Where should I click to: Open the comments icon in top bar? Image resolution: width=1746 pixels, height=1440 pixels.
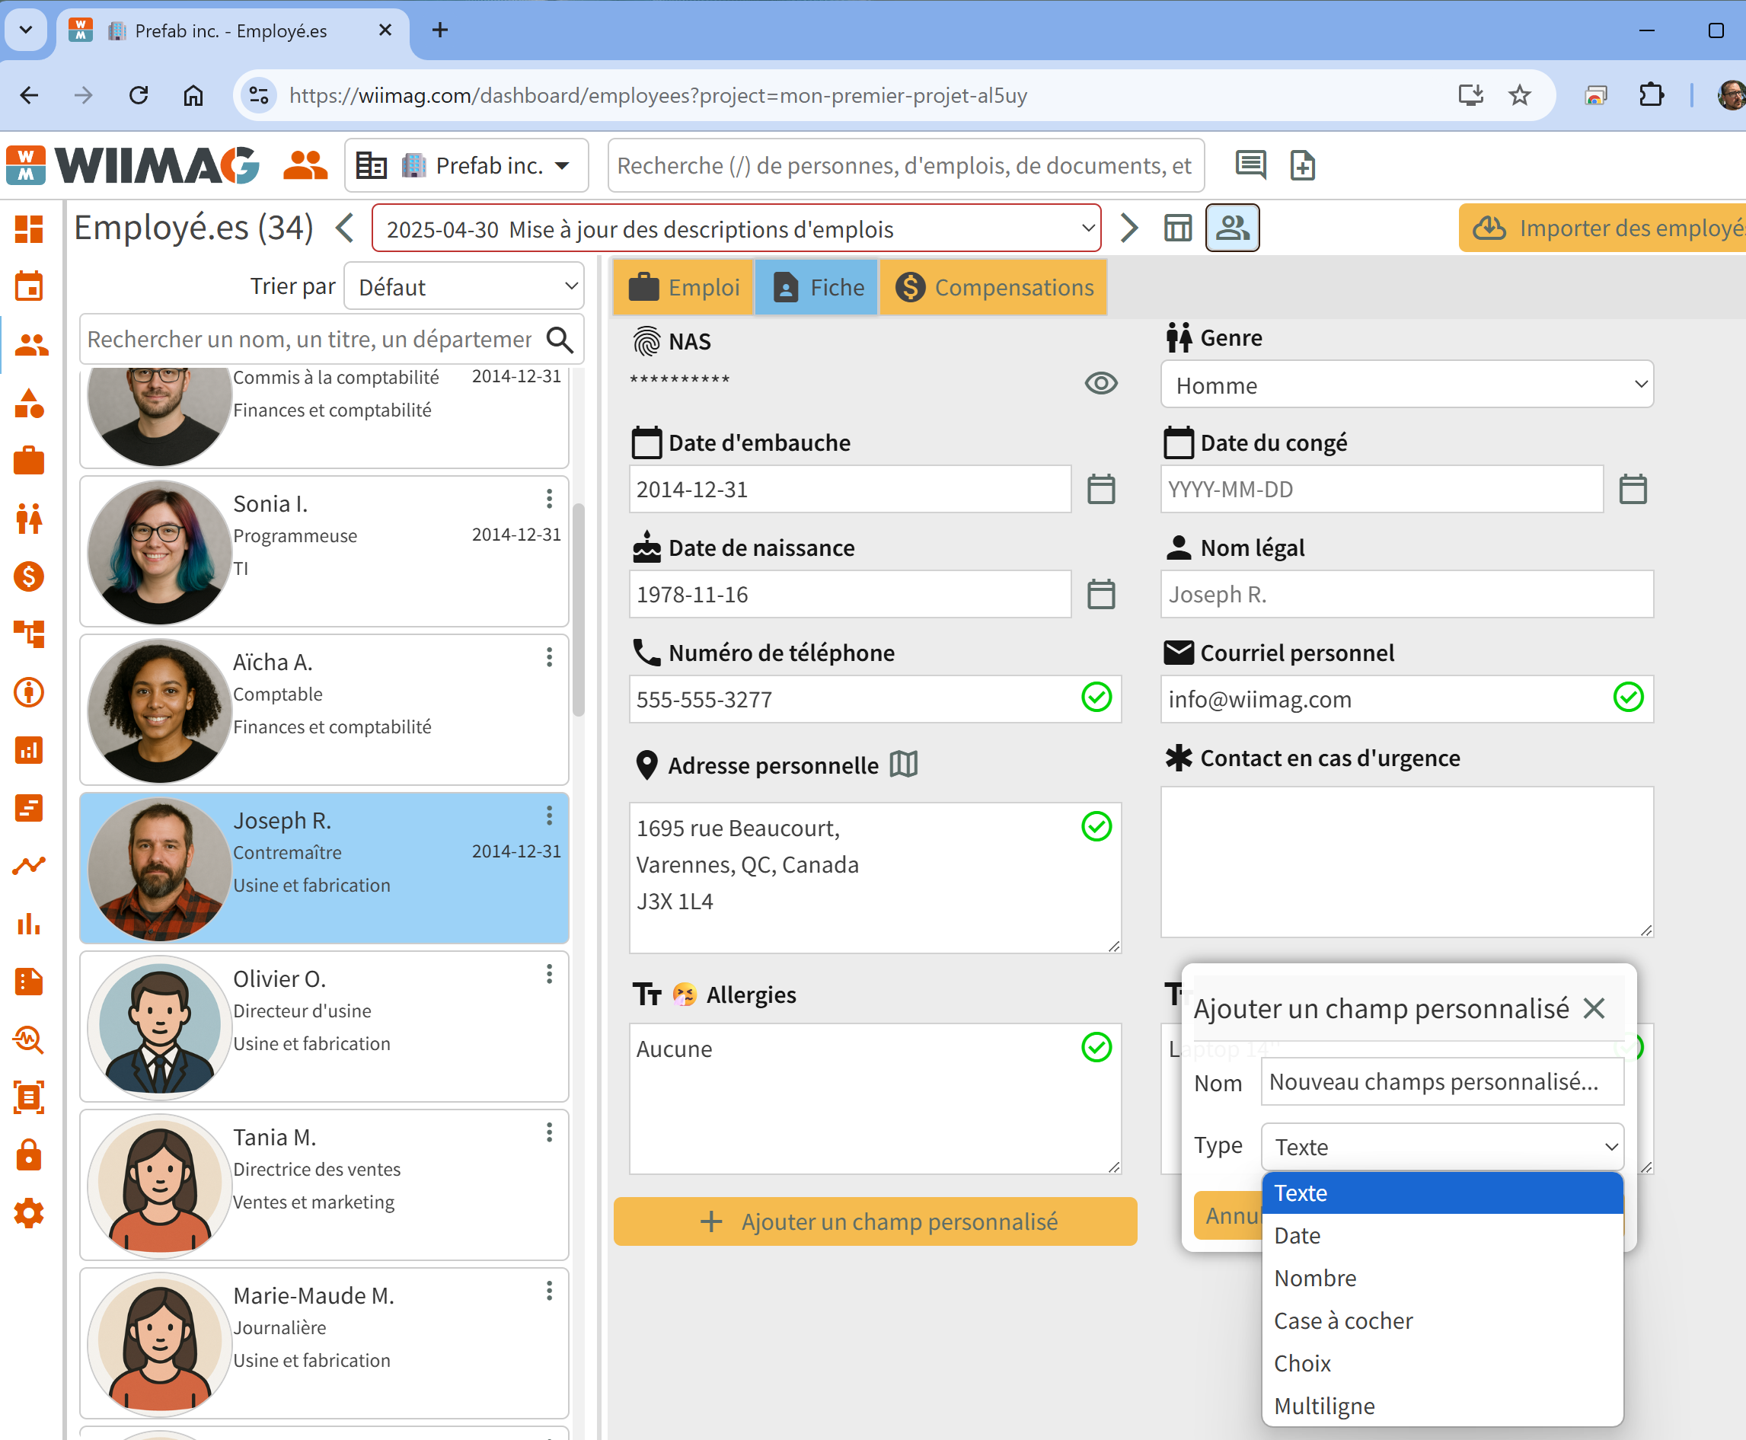1251,165
